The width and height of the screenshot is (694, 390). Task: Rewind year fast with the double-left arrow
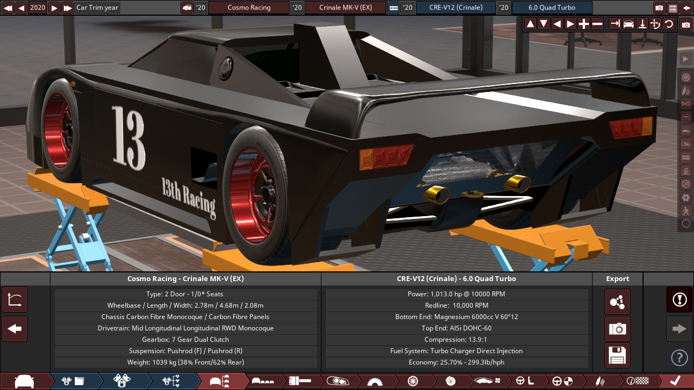tap(8, 8)
